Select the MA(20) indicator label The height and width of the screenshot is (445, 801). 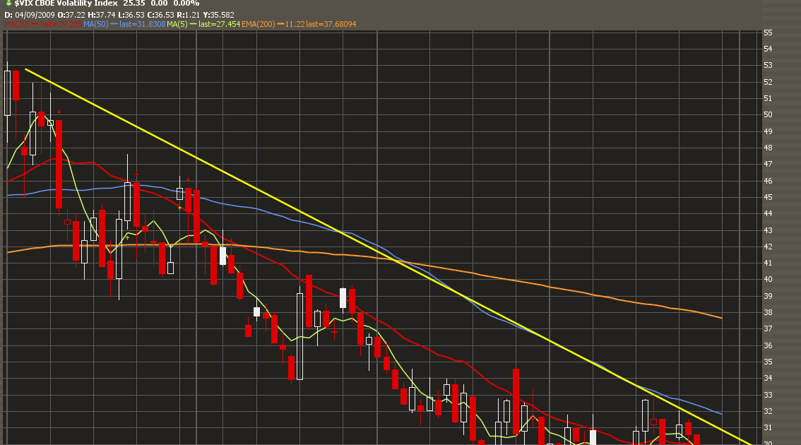(x=16, y=24)
